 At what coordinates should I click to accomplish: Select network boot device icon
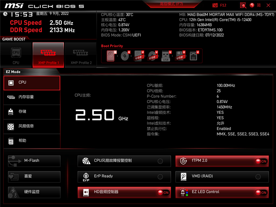coord(194,56)
